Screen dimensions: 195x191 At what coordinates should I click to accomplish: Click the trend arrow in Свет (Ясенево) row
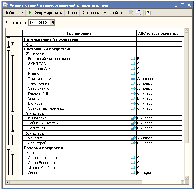click(x=134, y=163)
